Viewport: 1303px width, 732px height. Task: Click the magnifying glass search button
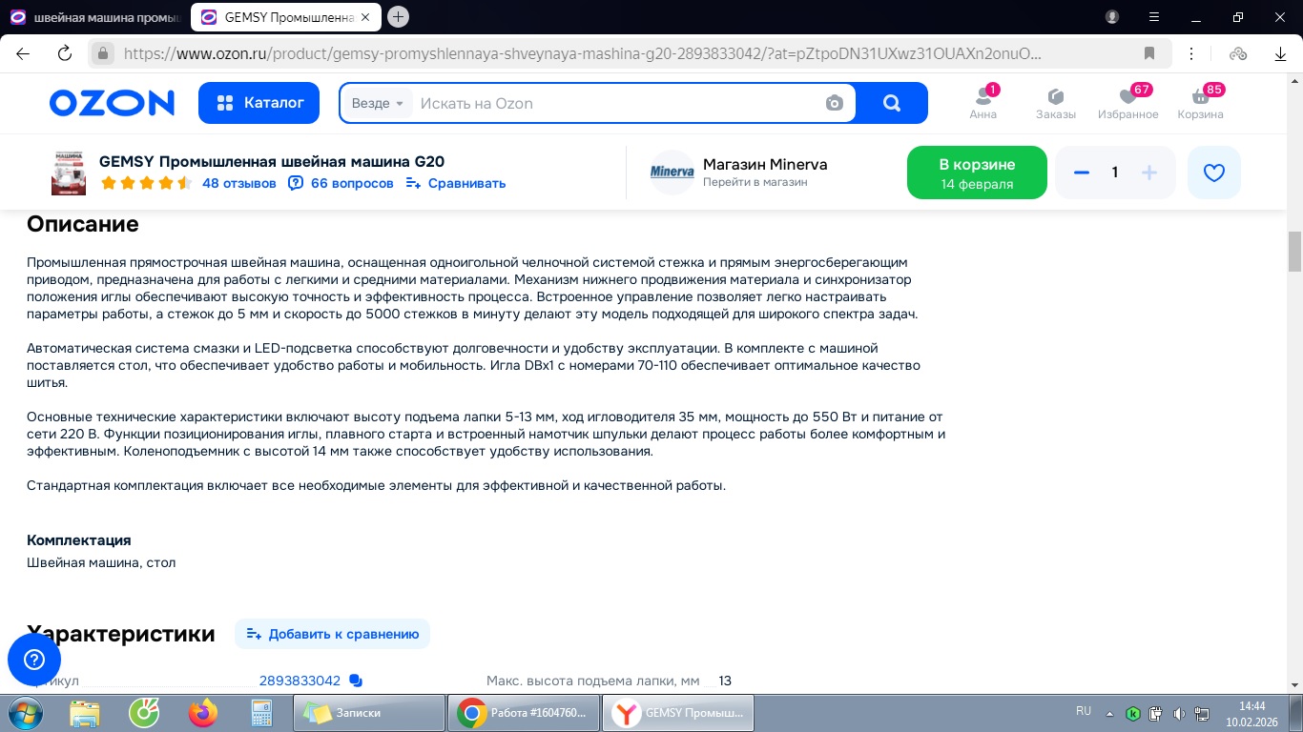[x=892, y=103]
